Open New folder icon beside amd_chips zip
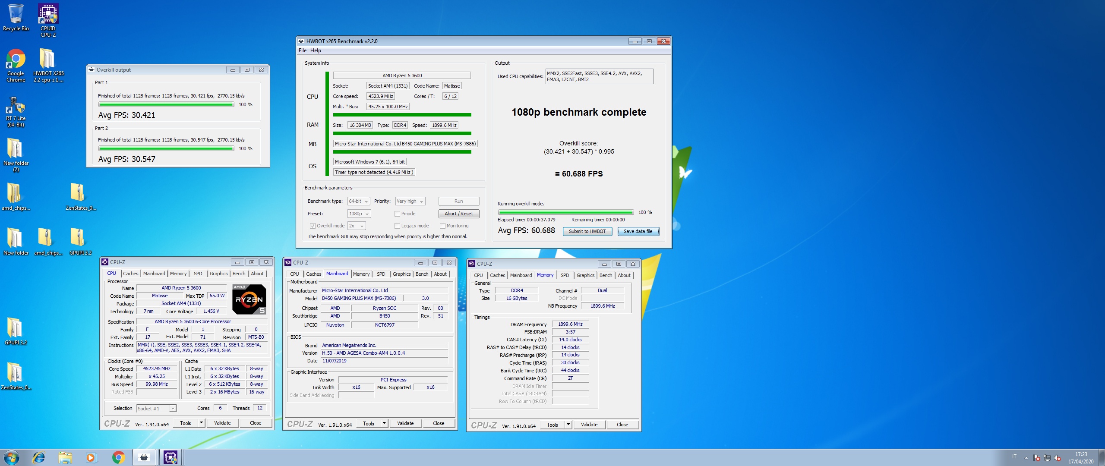This screenshot has width=1105, height=466. [16, 241]
